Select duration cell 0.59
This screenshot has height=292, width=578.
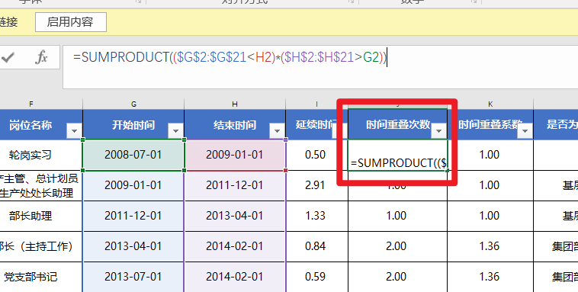(316, 277)
